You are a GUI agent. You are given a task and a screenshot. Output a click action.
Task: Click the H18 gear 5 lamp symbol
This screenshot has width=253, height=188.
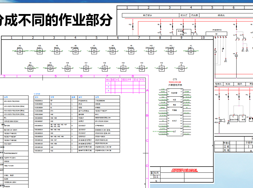(x=68, y=69)
